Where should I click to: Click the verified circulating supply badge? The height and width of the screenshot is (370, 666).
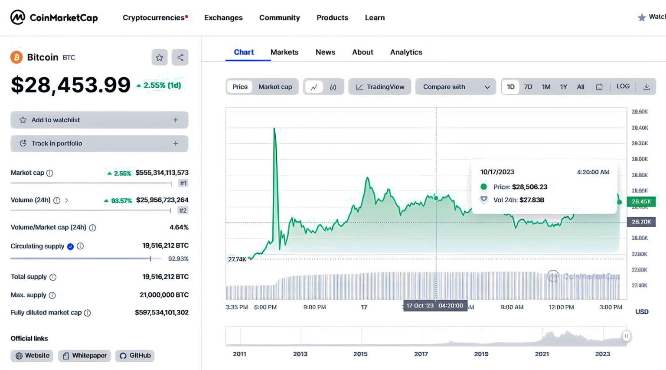click(x=70, y=246)
